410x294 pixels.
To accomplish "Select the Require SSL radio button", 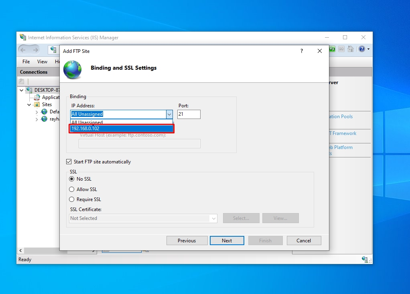I will (72, 199).
